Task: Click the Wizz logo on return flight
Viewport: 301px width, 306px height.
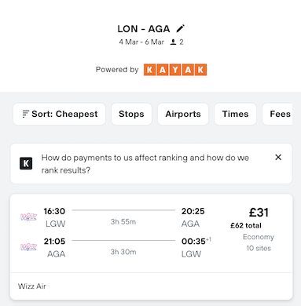Action: click(x=28, y=247)
